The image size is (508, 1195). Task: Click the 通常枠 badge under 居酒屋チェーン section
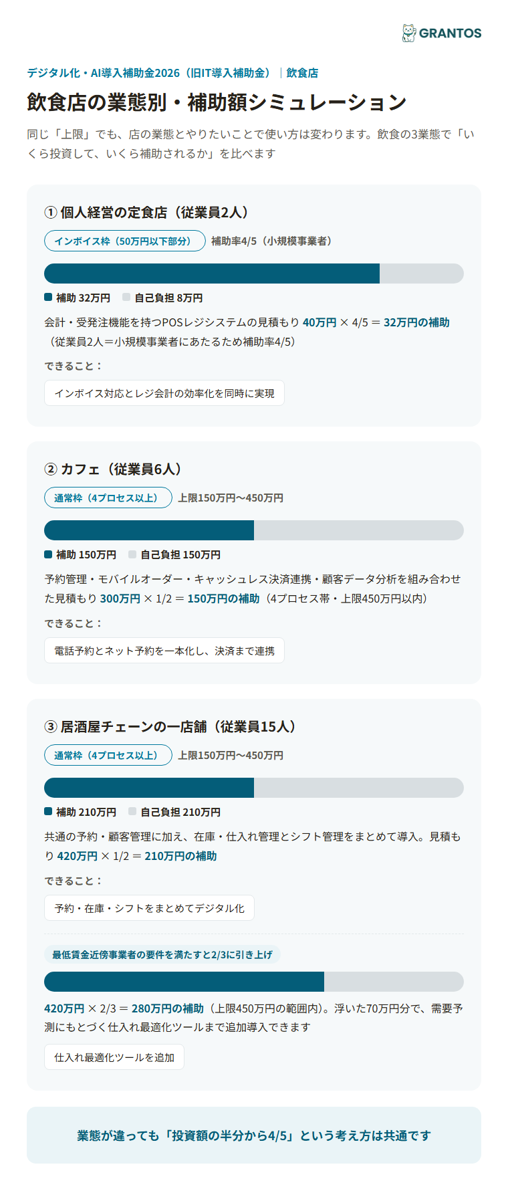coord(108,755)
